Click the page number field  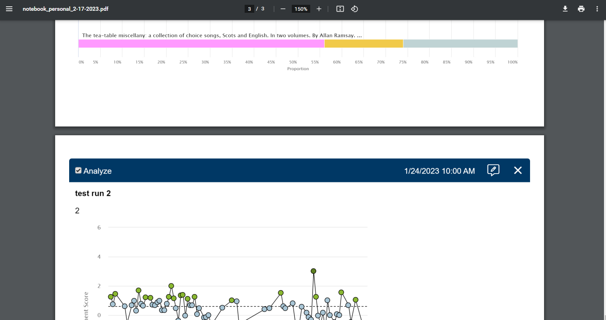coord(249,9)
